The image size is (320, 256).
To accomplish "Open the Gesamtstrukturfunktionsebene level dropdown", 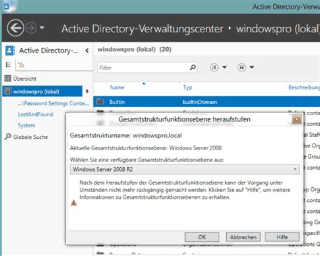I will click(x=184, y=169).
